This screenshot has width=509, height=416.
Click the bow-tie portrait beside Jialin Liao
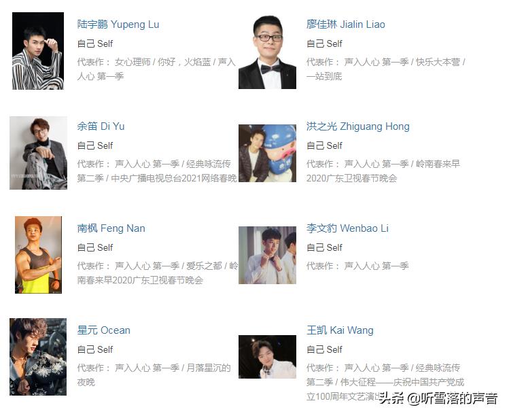[x=267, y=51]
